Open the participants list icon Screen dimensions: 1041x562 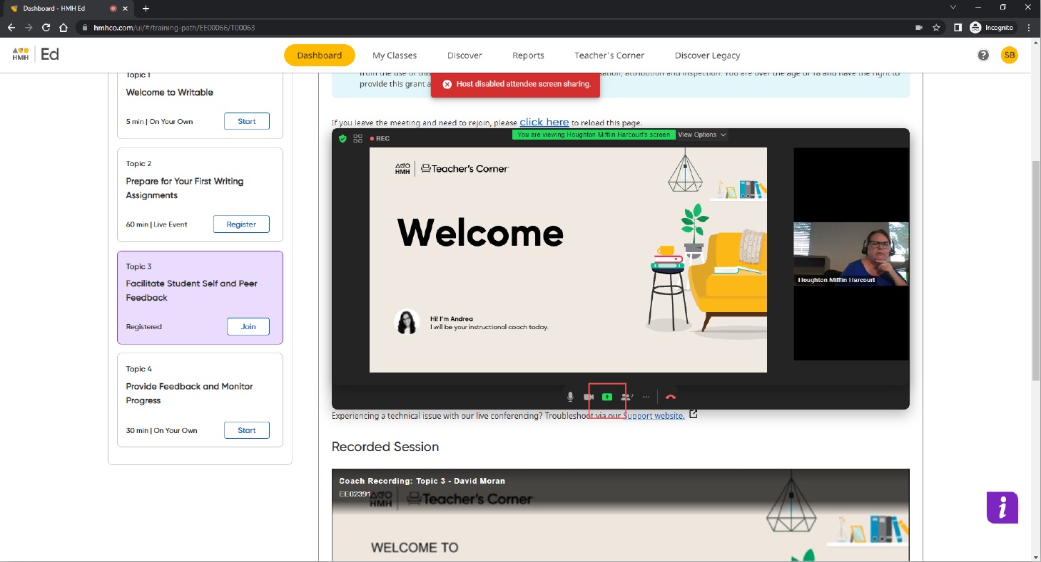pos(626,397)
